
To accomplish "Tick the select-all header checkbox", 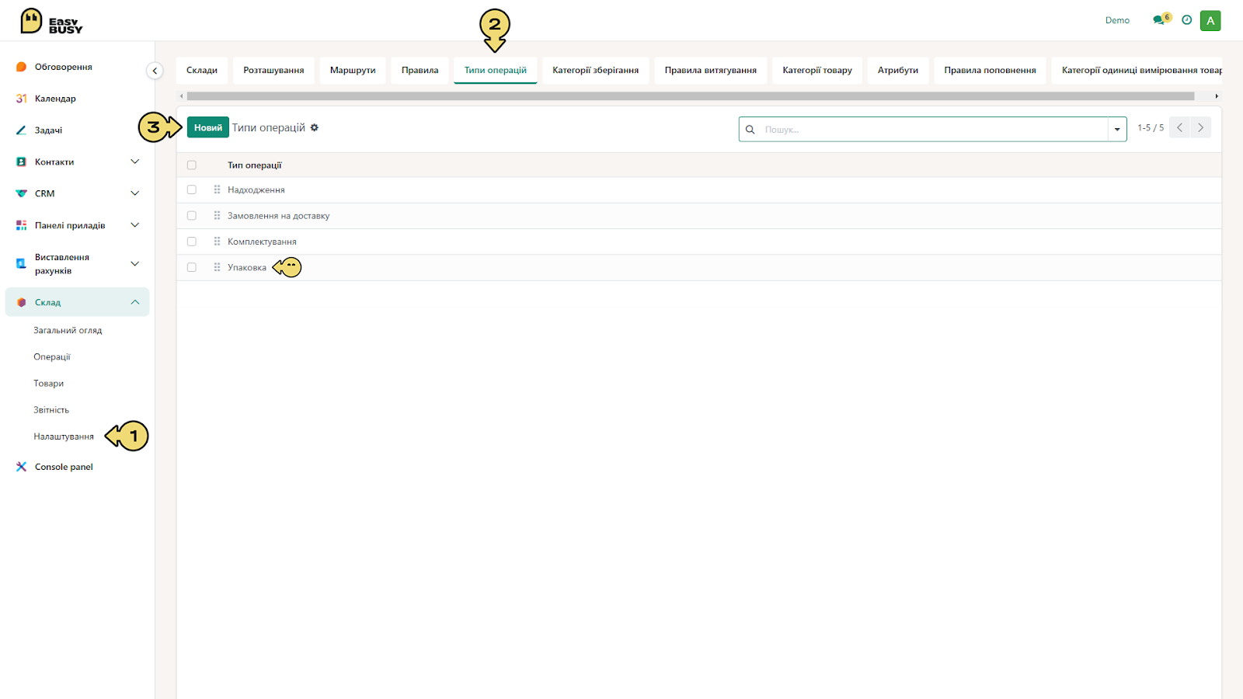I will [192, 165].
